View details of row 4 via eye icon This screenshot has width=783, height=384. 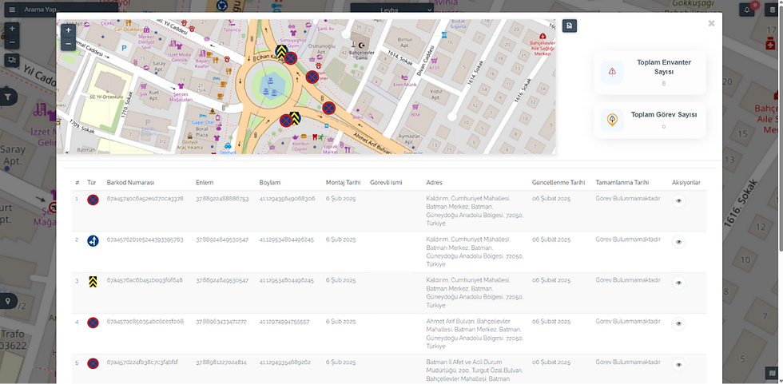pyautogui.click(x=678, y=323)
